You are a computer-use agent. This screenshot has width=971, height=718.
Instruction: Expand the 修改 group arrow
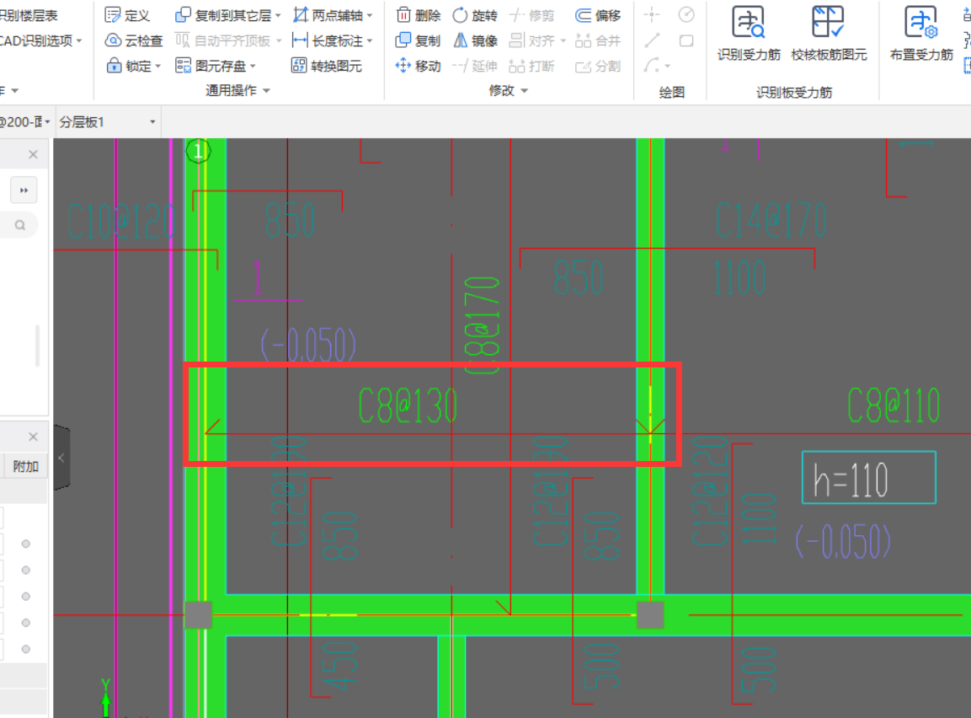tap(525, 90)
